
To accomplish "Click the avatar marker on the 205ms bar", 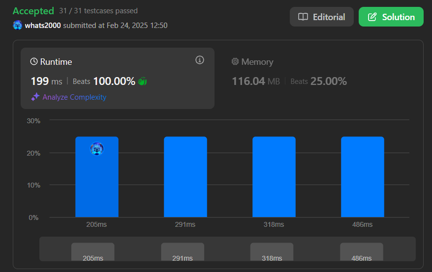I will coord(97,148).
